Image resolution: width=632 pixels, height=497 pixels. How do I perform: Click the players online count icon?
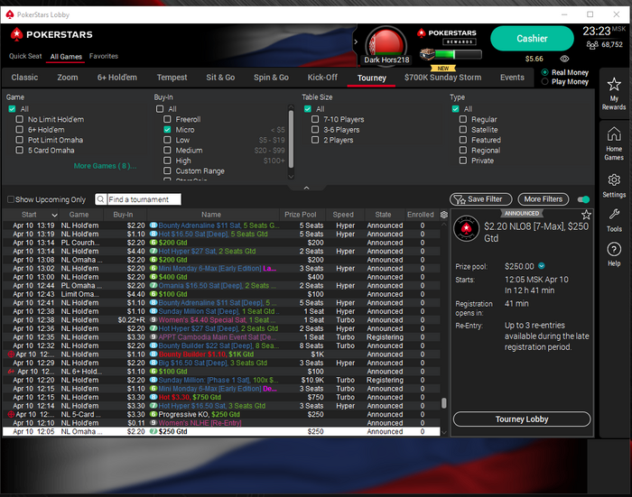[x=592, y=45]
